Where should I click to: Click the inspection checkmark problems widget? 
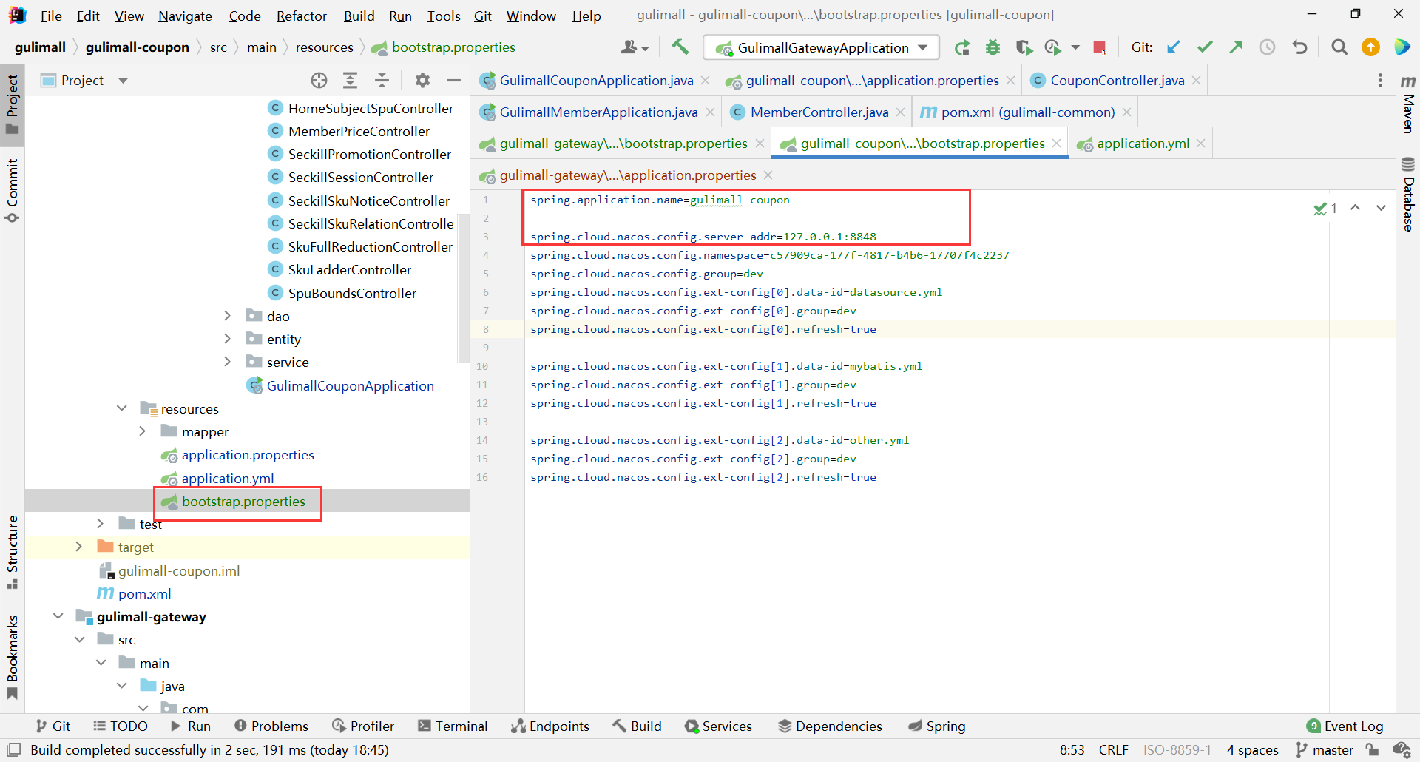click(x=1325, y=209)
